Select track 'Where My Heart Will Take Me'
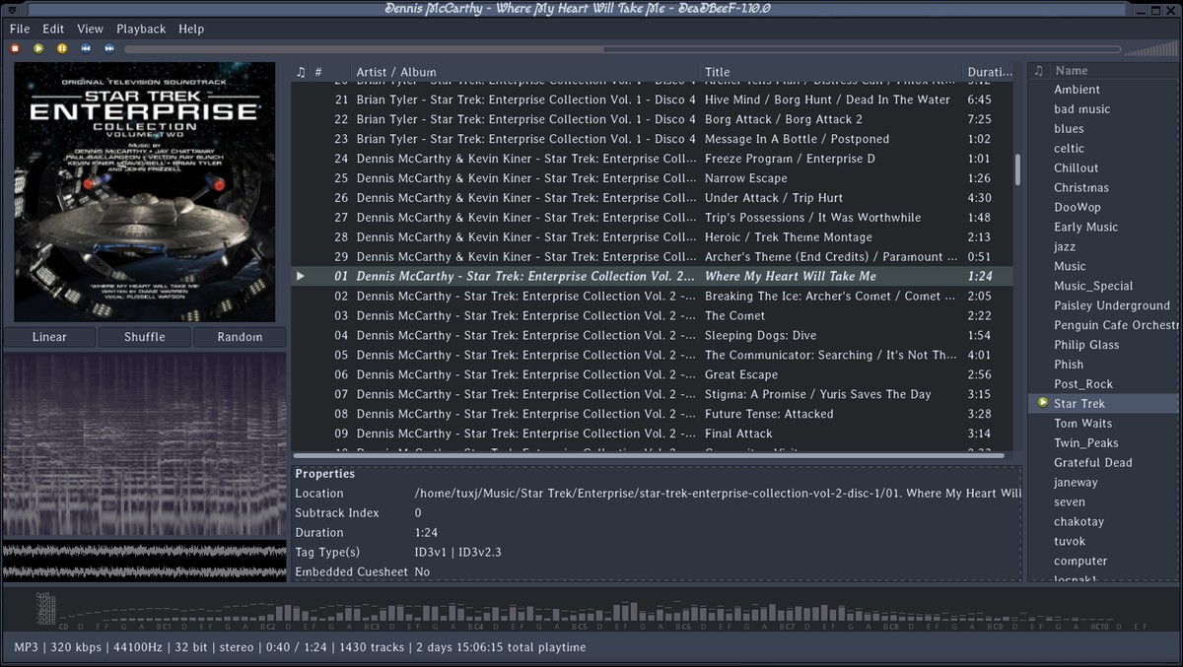This screenshot has width=1183, height=667. click(x=652, y=277)
